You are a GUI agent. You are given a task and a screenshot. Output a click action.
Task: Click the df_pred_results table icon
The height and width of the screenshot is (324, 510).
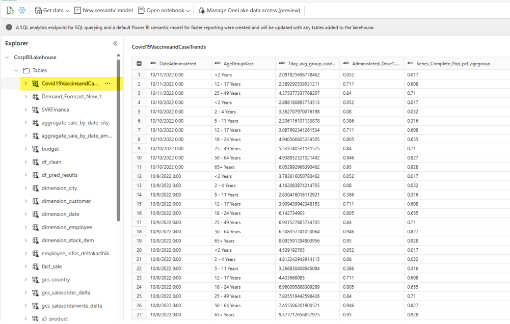pyautogui.click(x=36, y=175)
